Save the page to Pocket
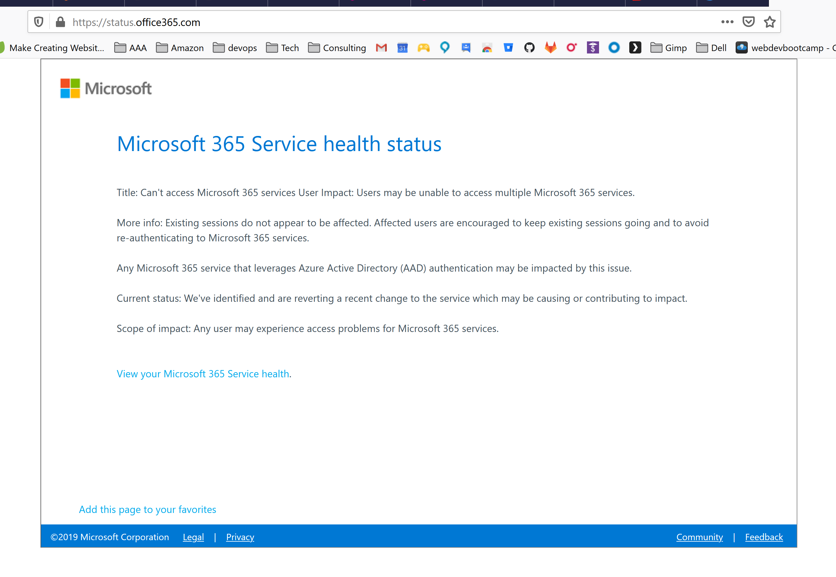 (748, 22)
